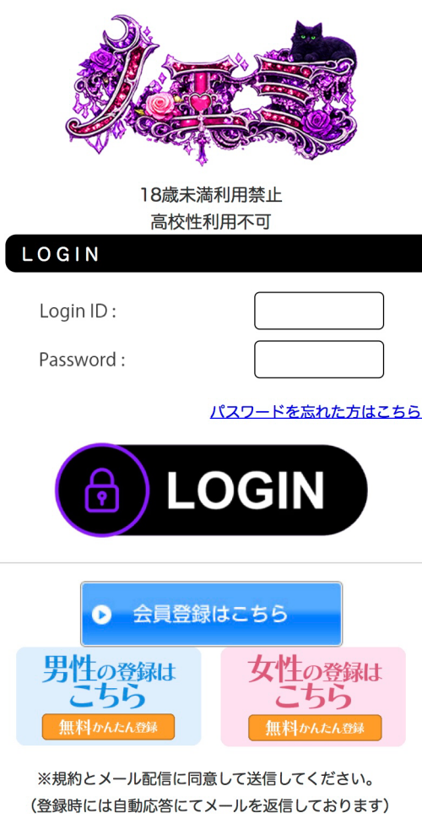The image size is (422, 824).
Task: Click the purple padlock icon
Action: pos(102,491)
